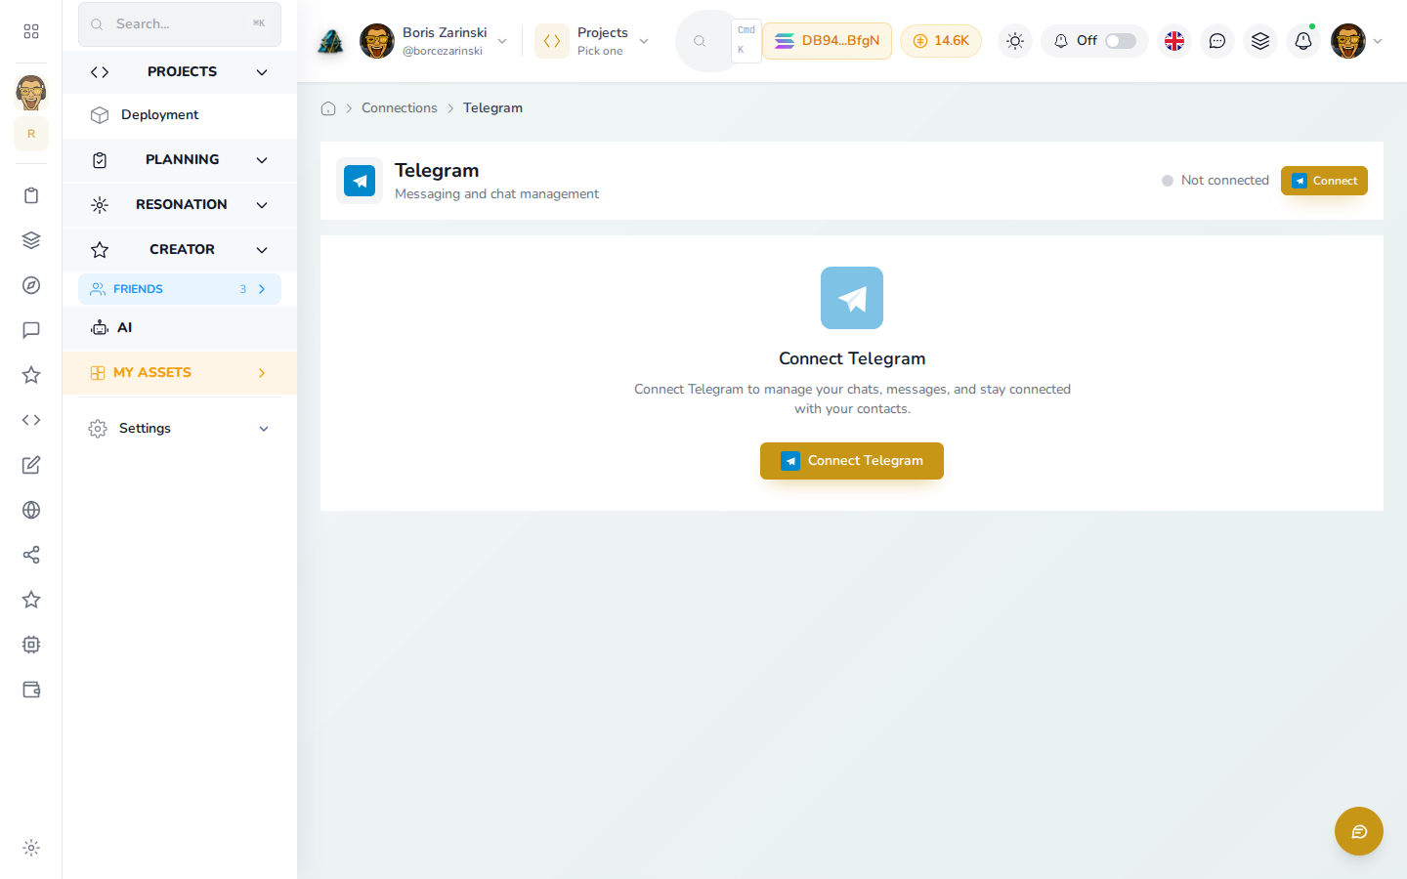Viewport: 1407px width, 879px height.
Task: Click the sun icon at the rail bottom
Action: (x=31, y=848)
